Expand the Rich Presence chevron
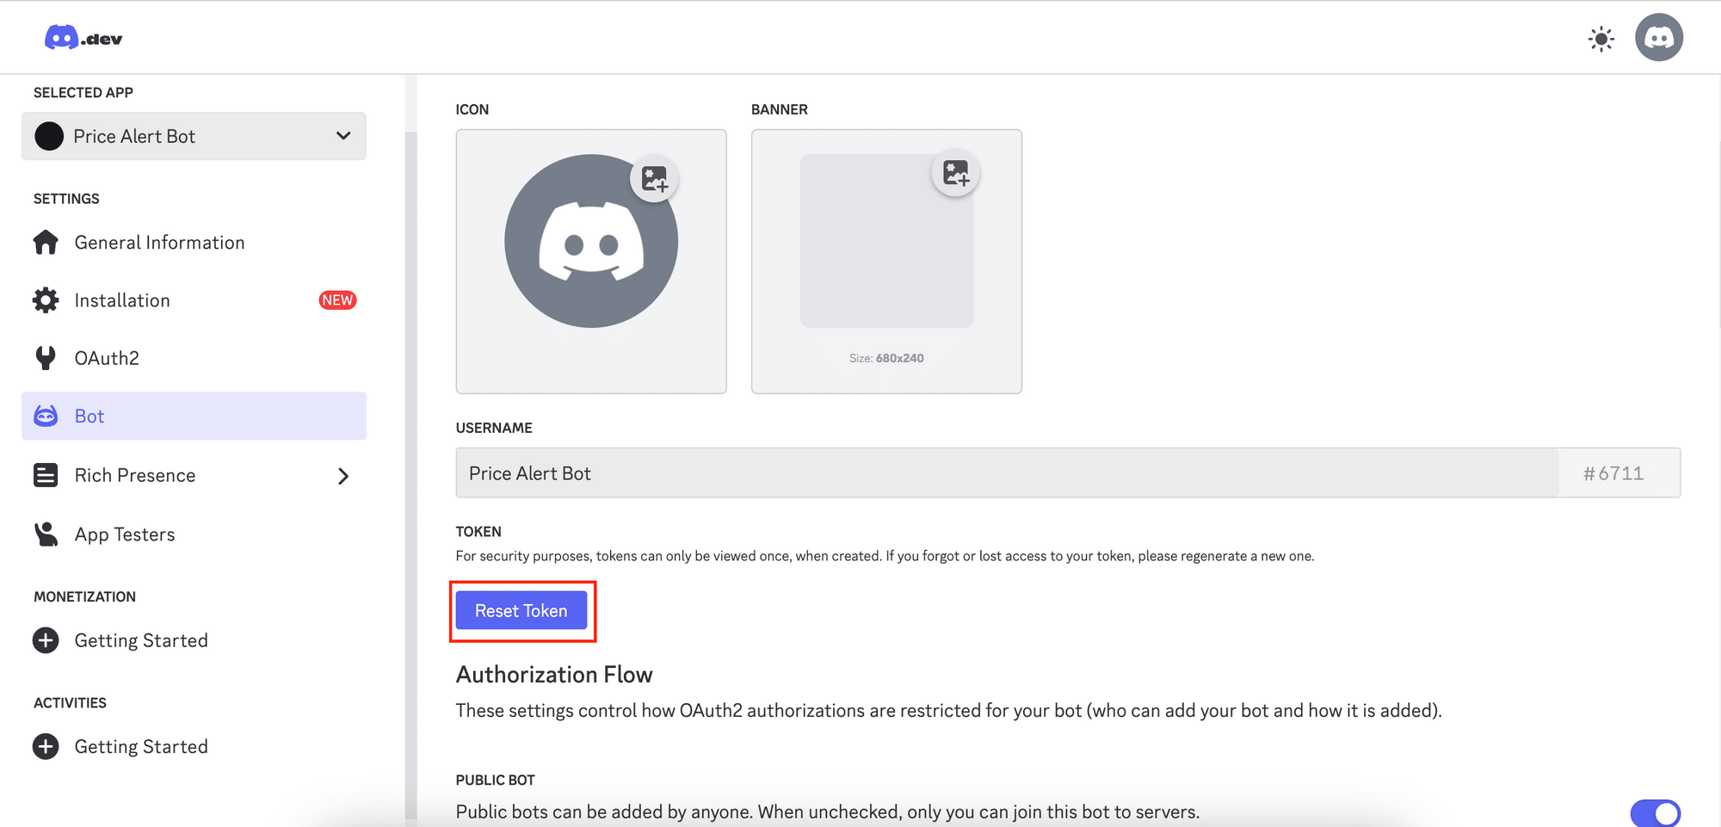 342,475
